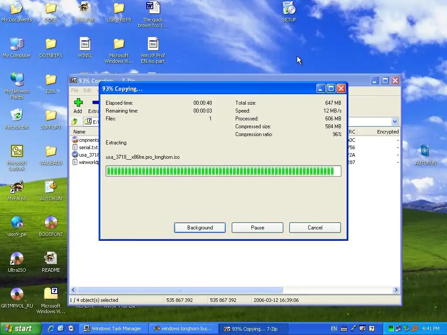Image resolution: width=447 pixels, height=335 pixels.
Task: Select the SETUP disc icon on desktop
Action: 289,11
